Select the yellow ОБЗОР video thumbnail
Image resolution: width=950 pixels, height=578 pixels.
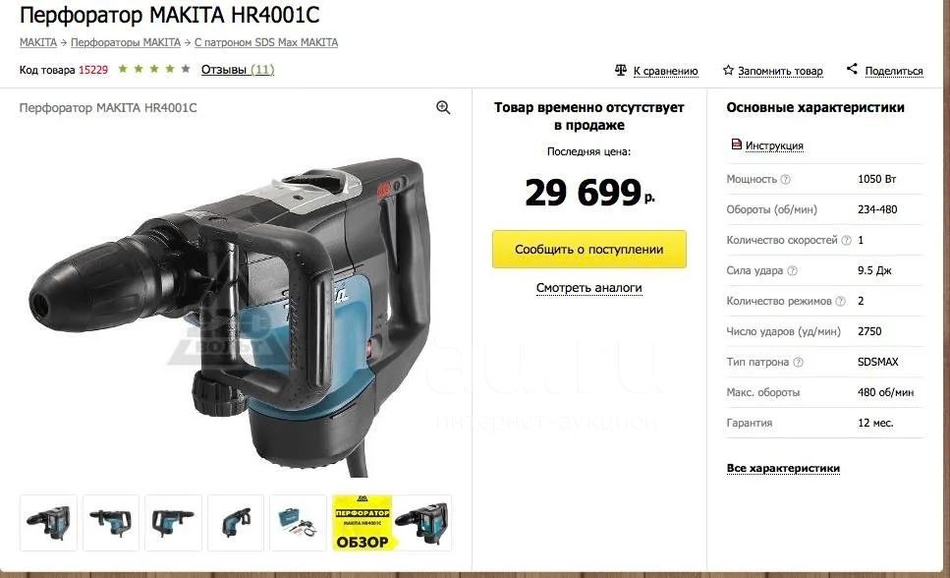tap(391, 523)
